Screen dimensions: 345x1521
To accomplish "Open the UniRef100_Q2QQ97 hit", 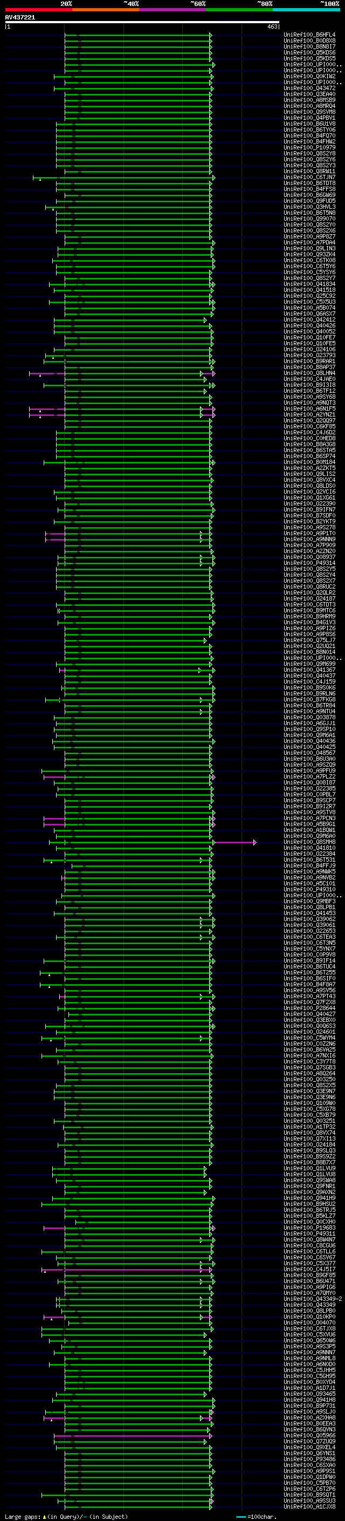I will pos(309,420).
